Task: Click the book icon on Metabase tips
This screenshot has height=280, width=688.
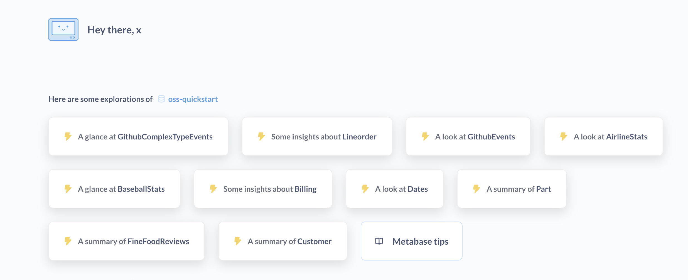Action: (379, 241)
